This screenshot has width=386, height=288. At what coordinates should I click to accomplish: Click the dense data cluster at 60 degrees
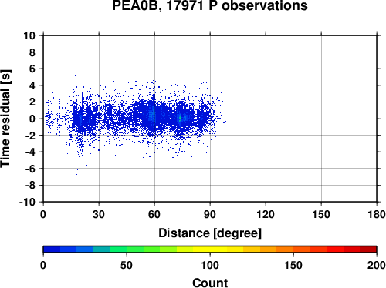tap(154, 116)
